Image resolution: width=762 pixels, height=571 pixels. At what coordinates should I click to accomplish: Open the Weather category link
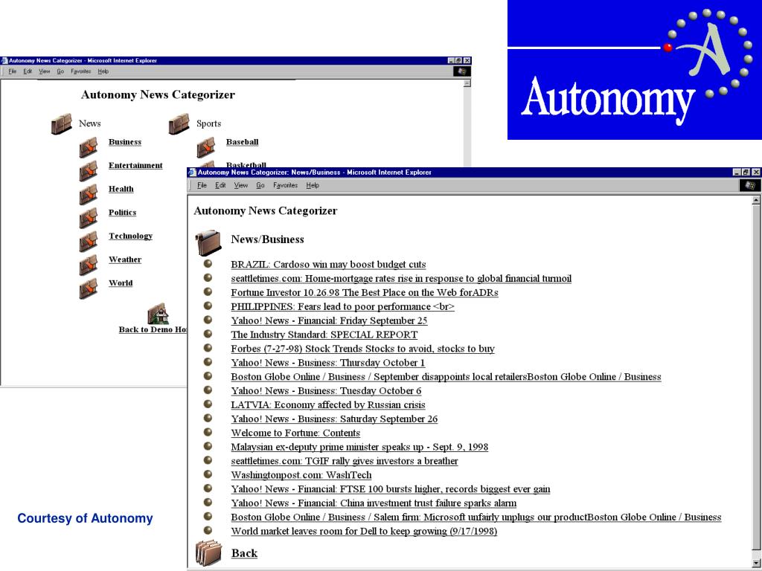pos(125,259)
